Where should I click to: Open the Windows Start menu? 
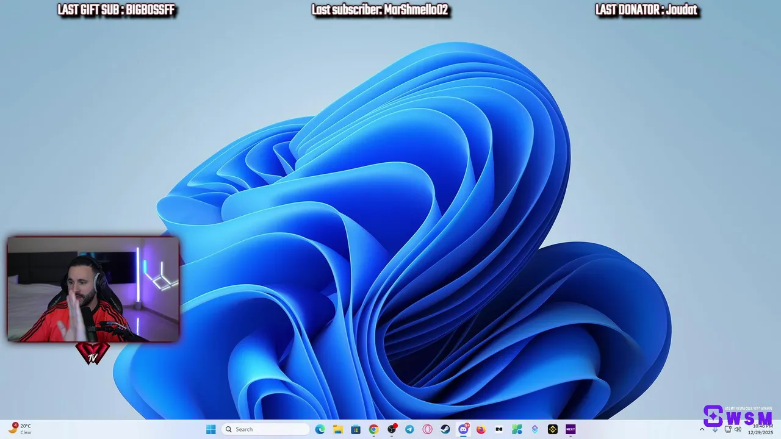(x=211, y=429)
